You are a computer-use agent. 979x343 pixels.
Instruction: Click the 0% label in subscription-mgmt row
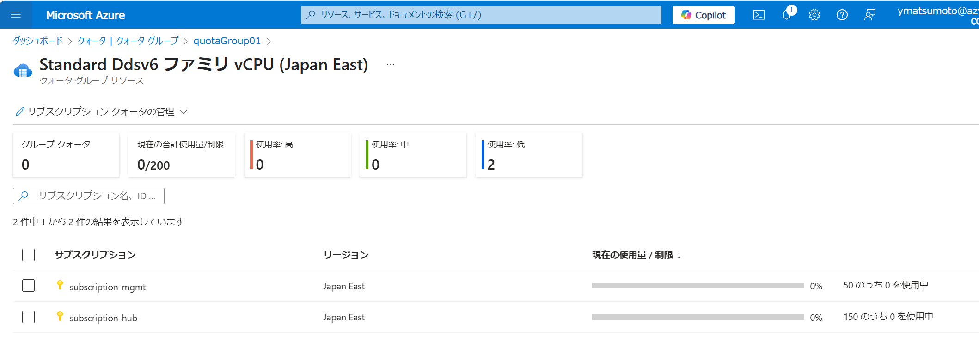tap(816, 286)
